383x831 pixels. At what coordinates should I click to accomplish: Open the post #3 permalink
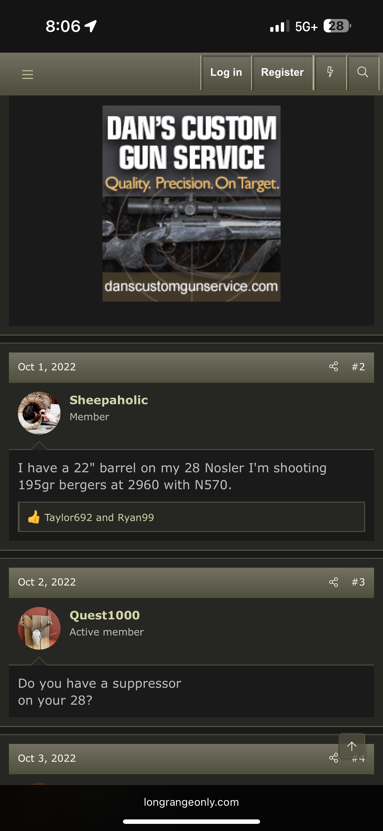tap(358, 582)
